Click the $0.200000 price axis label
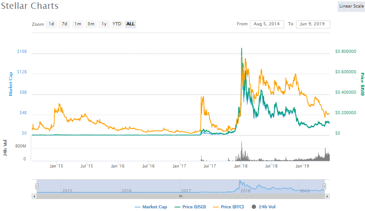The height and width of the screenshot is (211, 365). (x=346, y=113)
